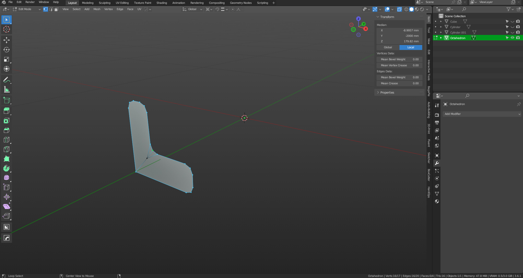
Task: Choose the Measure ruler tool
Action: [x=7, y=89]
